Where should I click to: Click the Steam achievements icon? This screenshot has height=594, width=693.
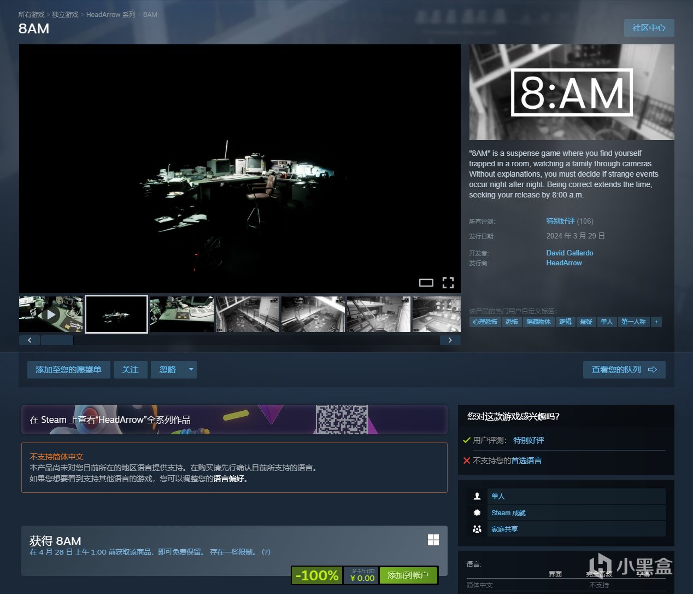pos(477,513)
